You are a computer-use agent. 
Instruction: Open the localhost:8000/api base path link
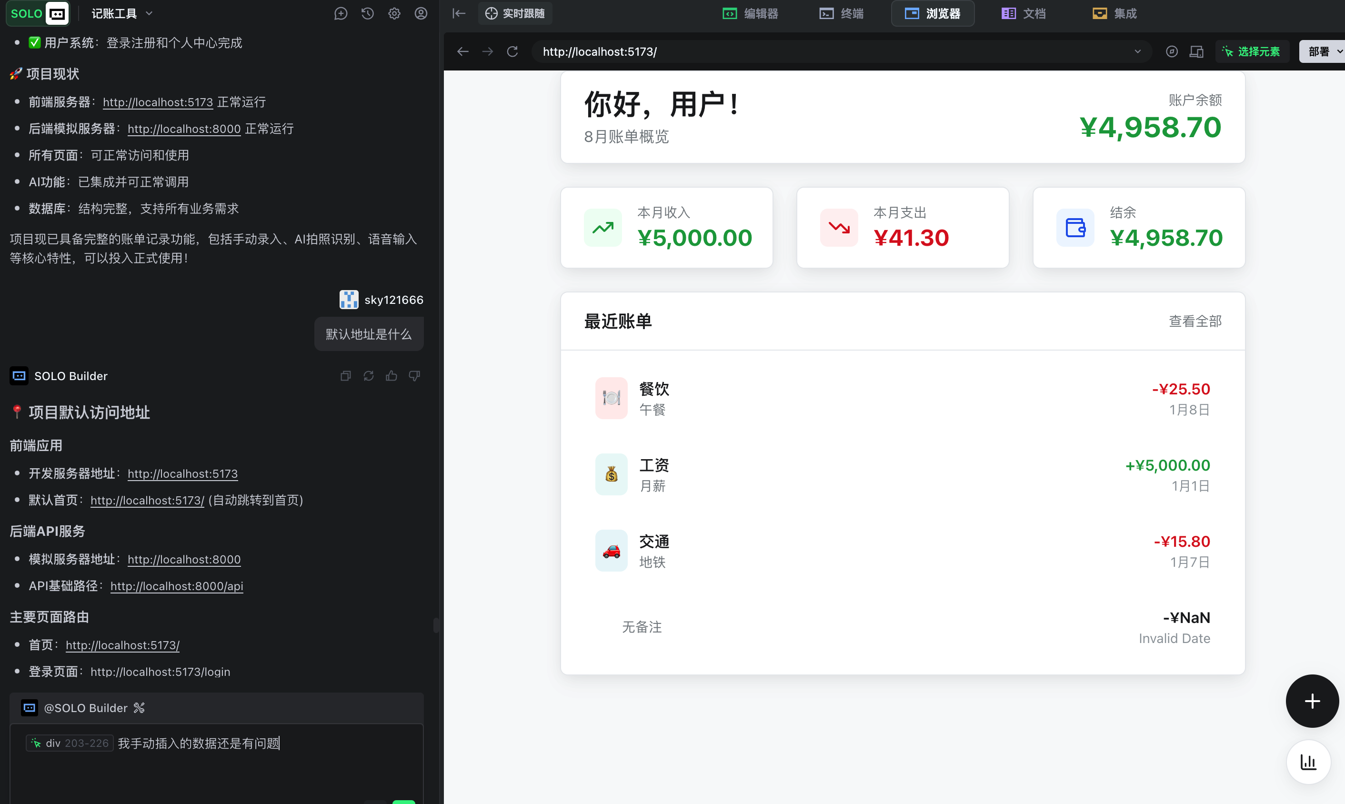[177, 586]
